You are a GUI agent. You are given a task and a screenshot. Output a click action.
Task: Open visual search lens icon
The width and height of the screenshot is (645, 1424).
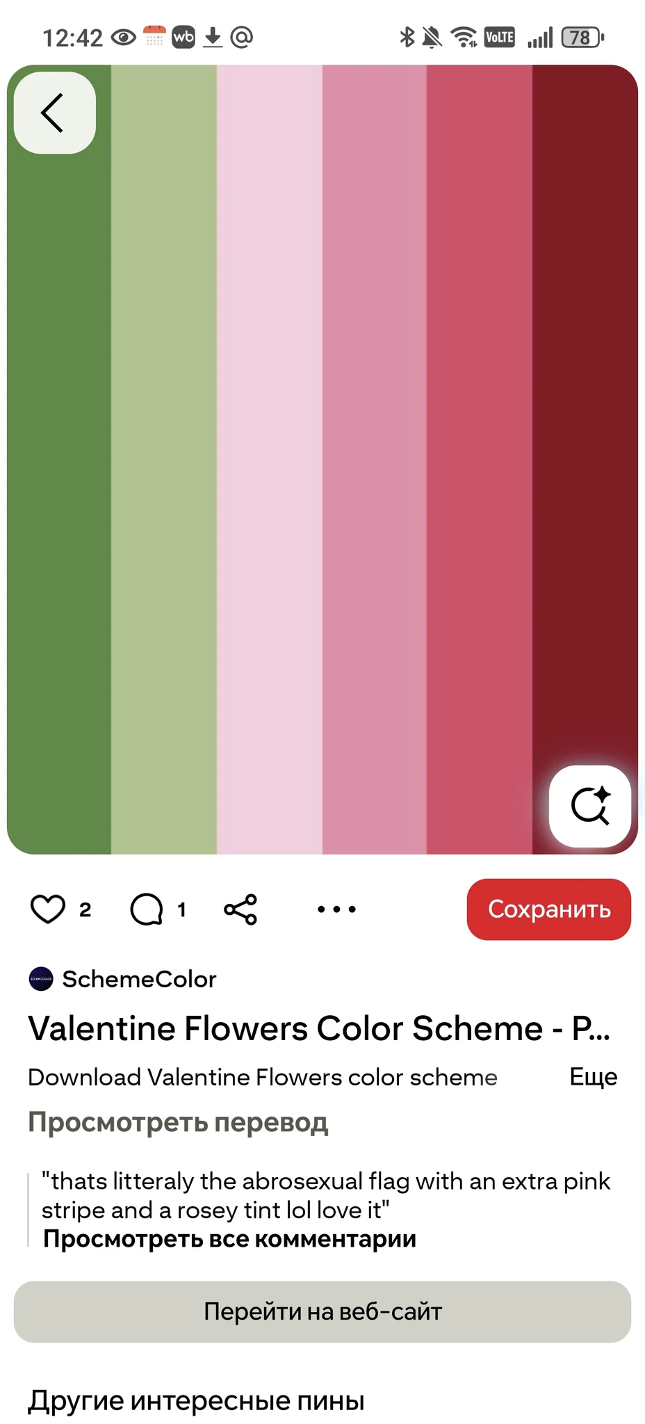(590, 807)
